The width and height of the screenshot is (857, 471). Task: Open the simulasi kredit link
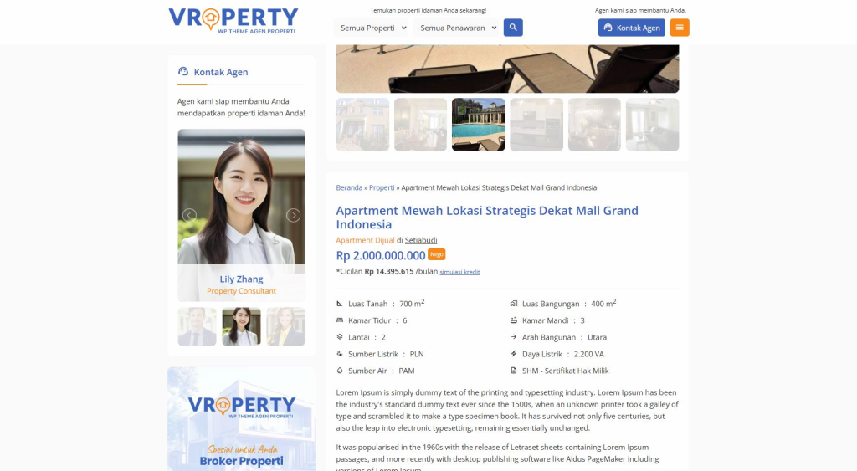[459, 272]
